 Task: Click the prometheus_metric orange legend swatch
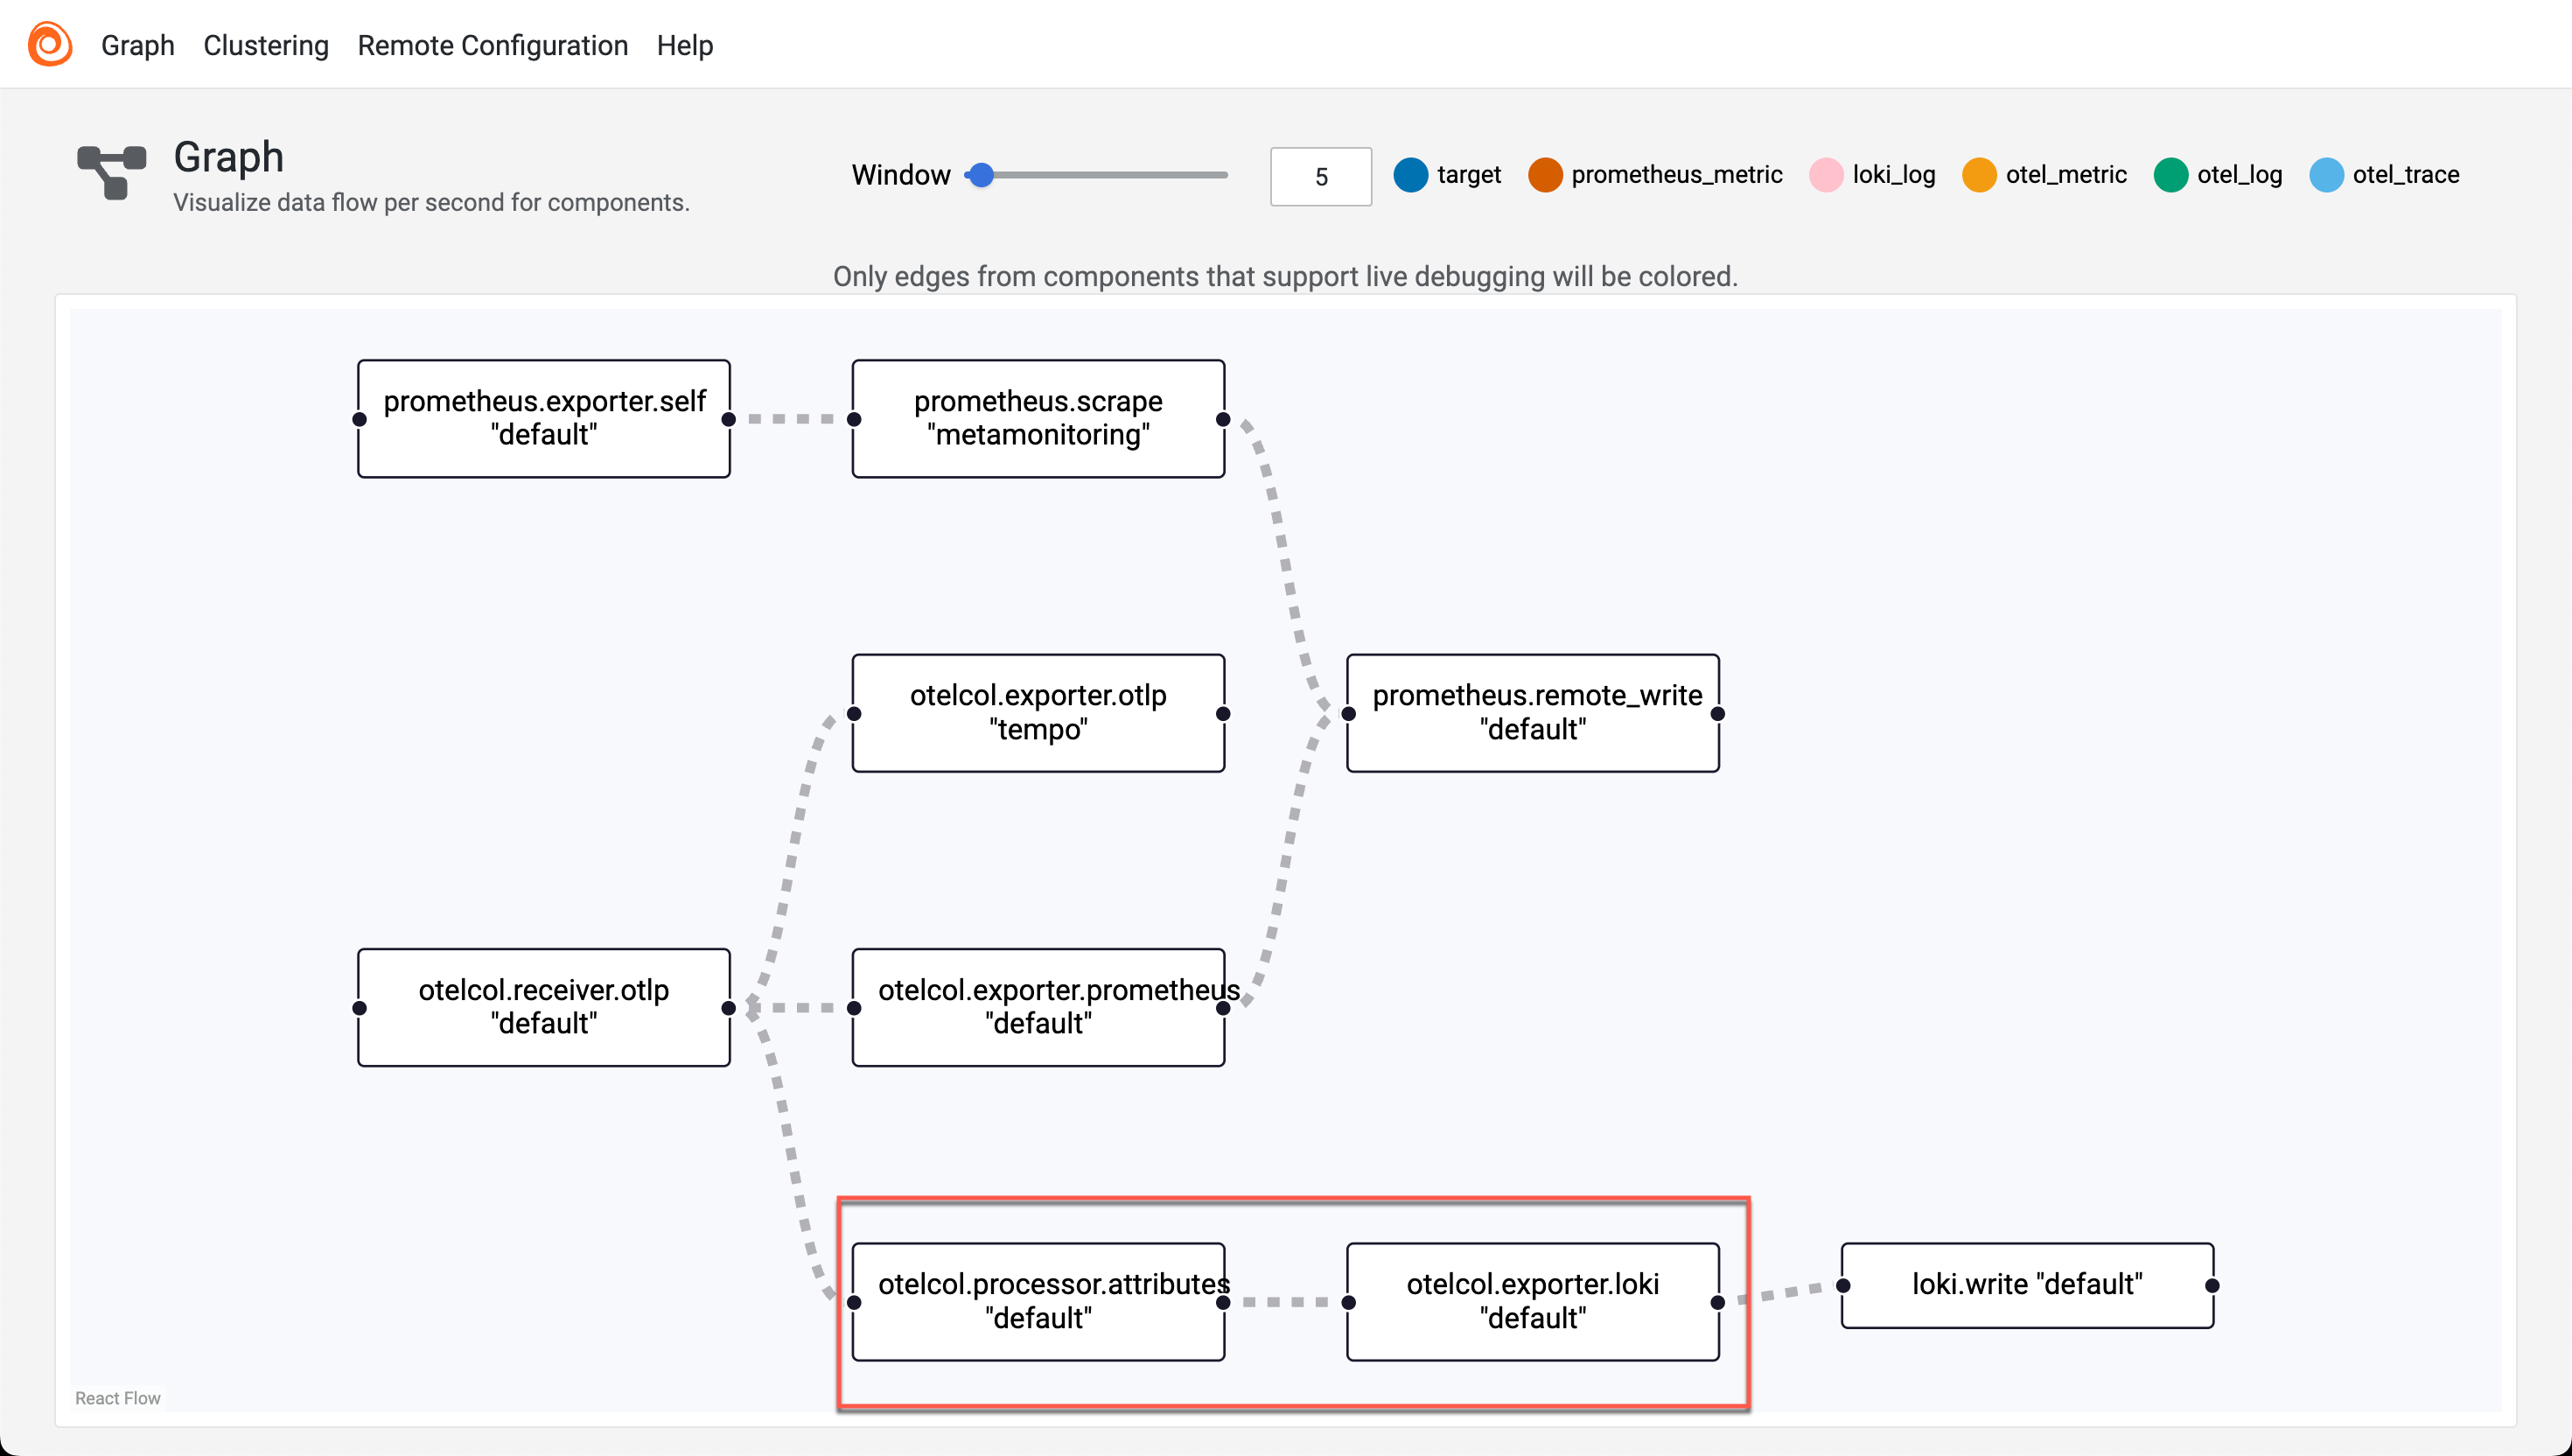1544,175
